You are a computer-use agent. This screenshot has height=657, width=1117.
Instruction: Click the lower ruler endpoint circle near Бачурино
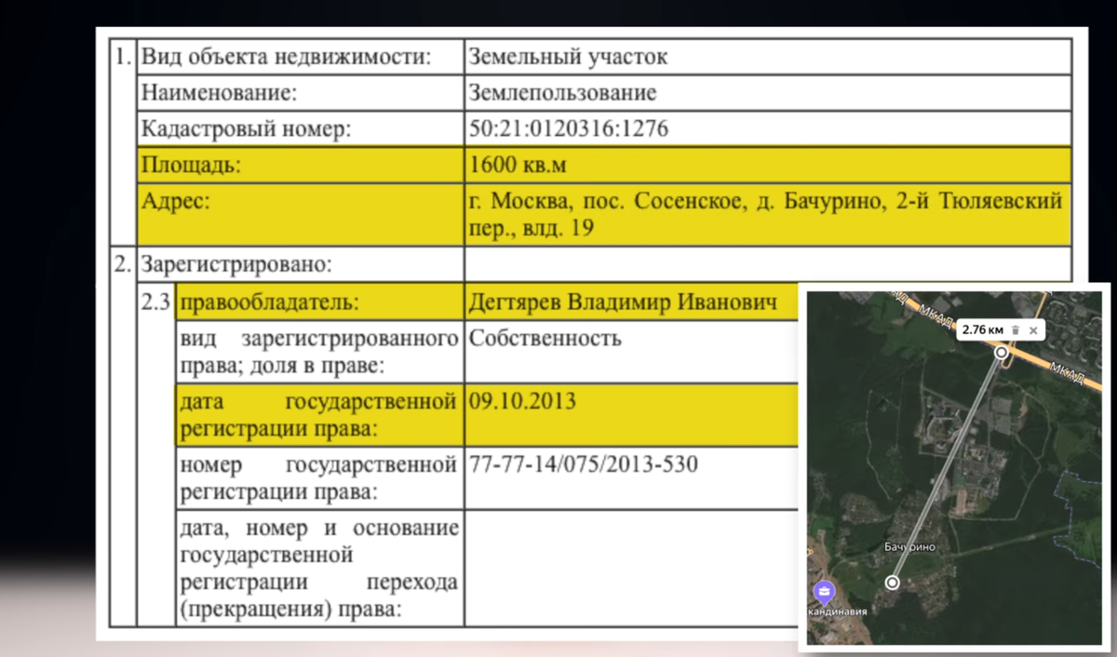(892, 583)
